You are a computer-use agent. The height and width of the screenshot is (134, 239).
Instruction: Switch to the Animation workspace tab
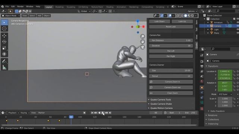coord(121,7)
